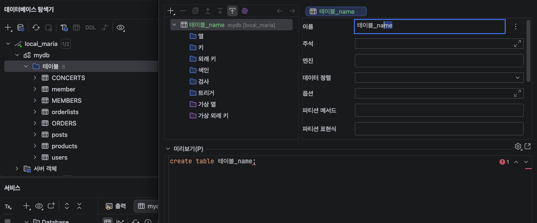
Task: Click the back arrow in dialog toolbar
Action: tap(280, 11)
